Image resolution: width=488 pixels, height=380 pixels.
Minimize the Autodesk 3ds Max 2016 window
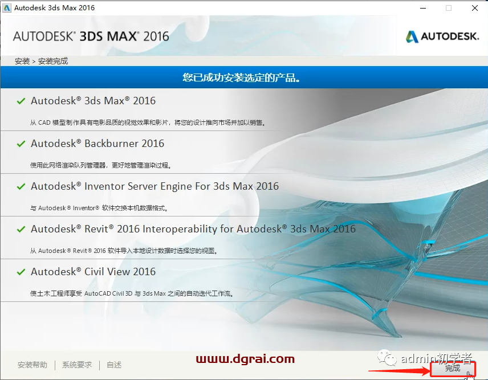tap(423, 8)
